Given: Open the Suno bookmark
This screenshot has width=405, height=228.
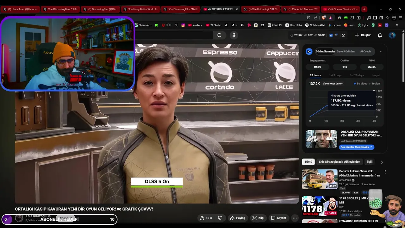Looking at the screenshot, I should tap(349, 25).
